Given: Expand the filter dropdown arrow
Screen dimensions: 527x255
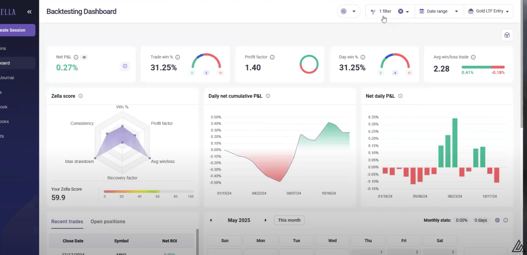Looking at the screenshot, I should 407,12.
